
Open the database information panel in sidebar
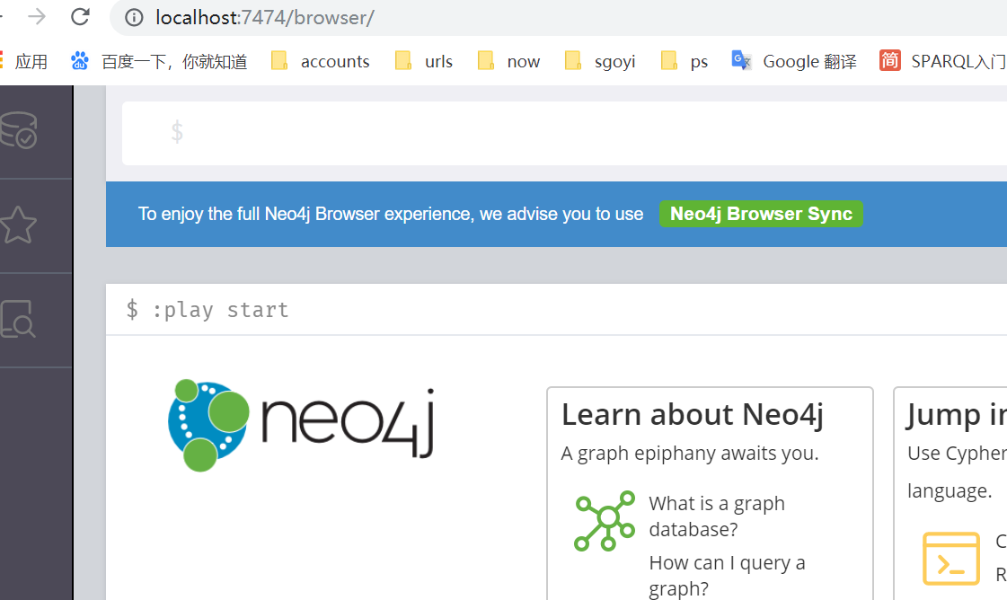pyautogui.click(x=20, y=131)
